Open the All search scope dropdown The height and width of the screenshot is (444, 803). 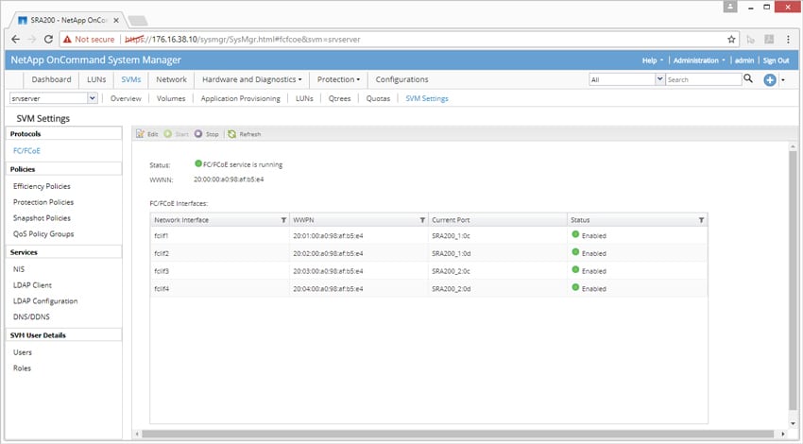click(x=659, y=79)
